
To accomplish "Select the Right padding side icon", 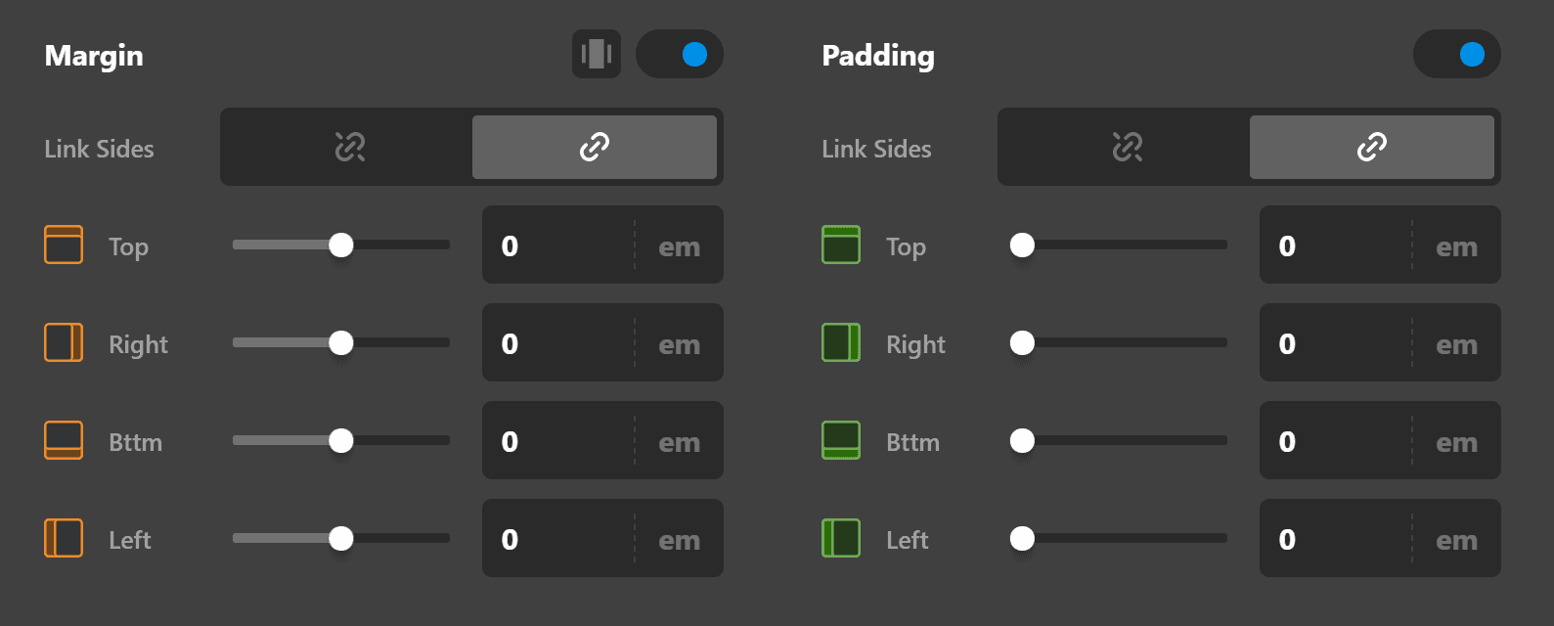I will [840, 343].
